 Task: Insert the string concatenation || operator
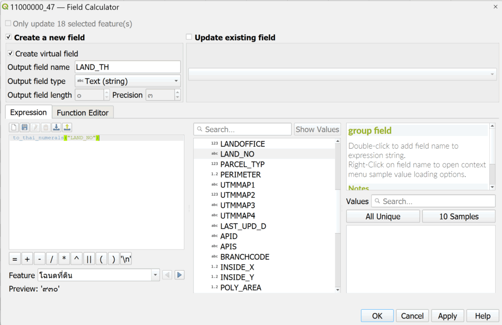tap(89, 259)
